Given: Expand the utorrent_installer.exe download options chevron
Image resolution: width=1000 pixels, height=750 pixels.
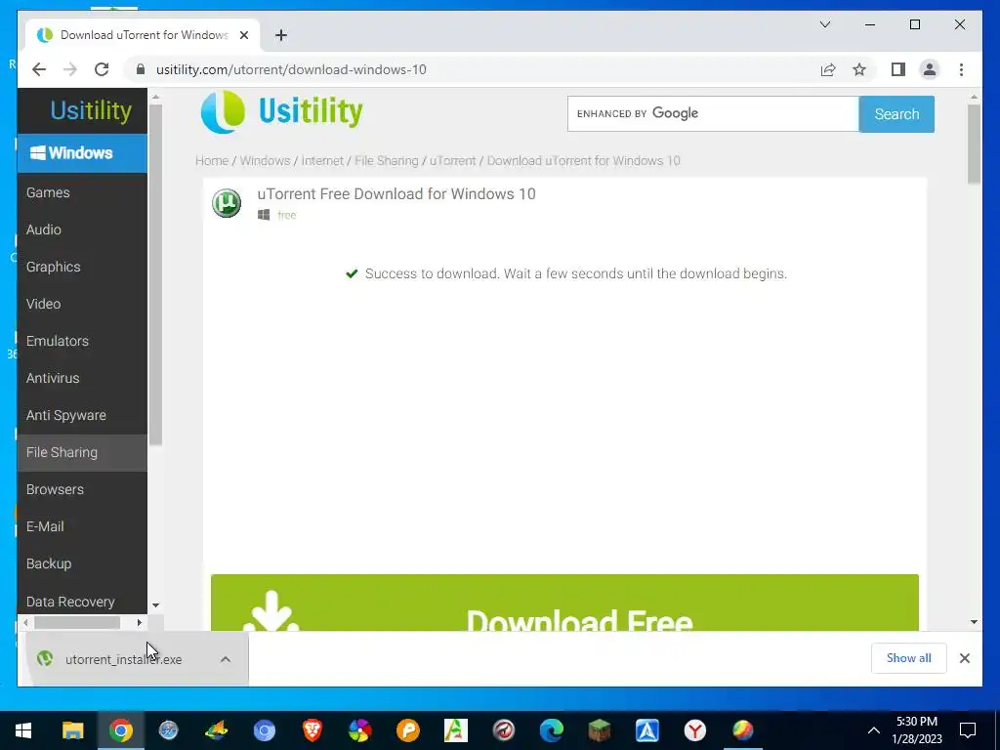Looking at the screenshot, I should [x=226, y=659].
